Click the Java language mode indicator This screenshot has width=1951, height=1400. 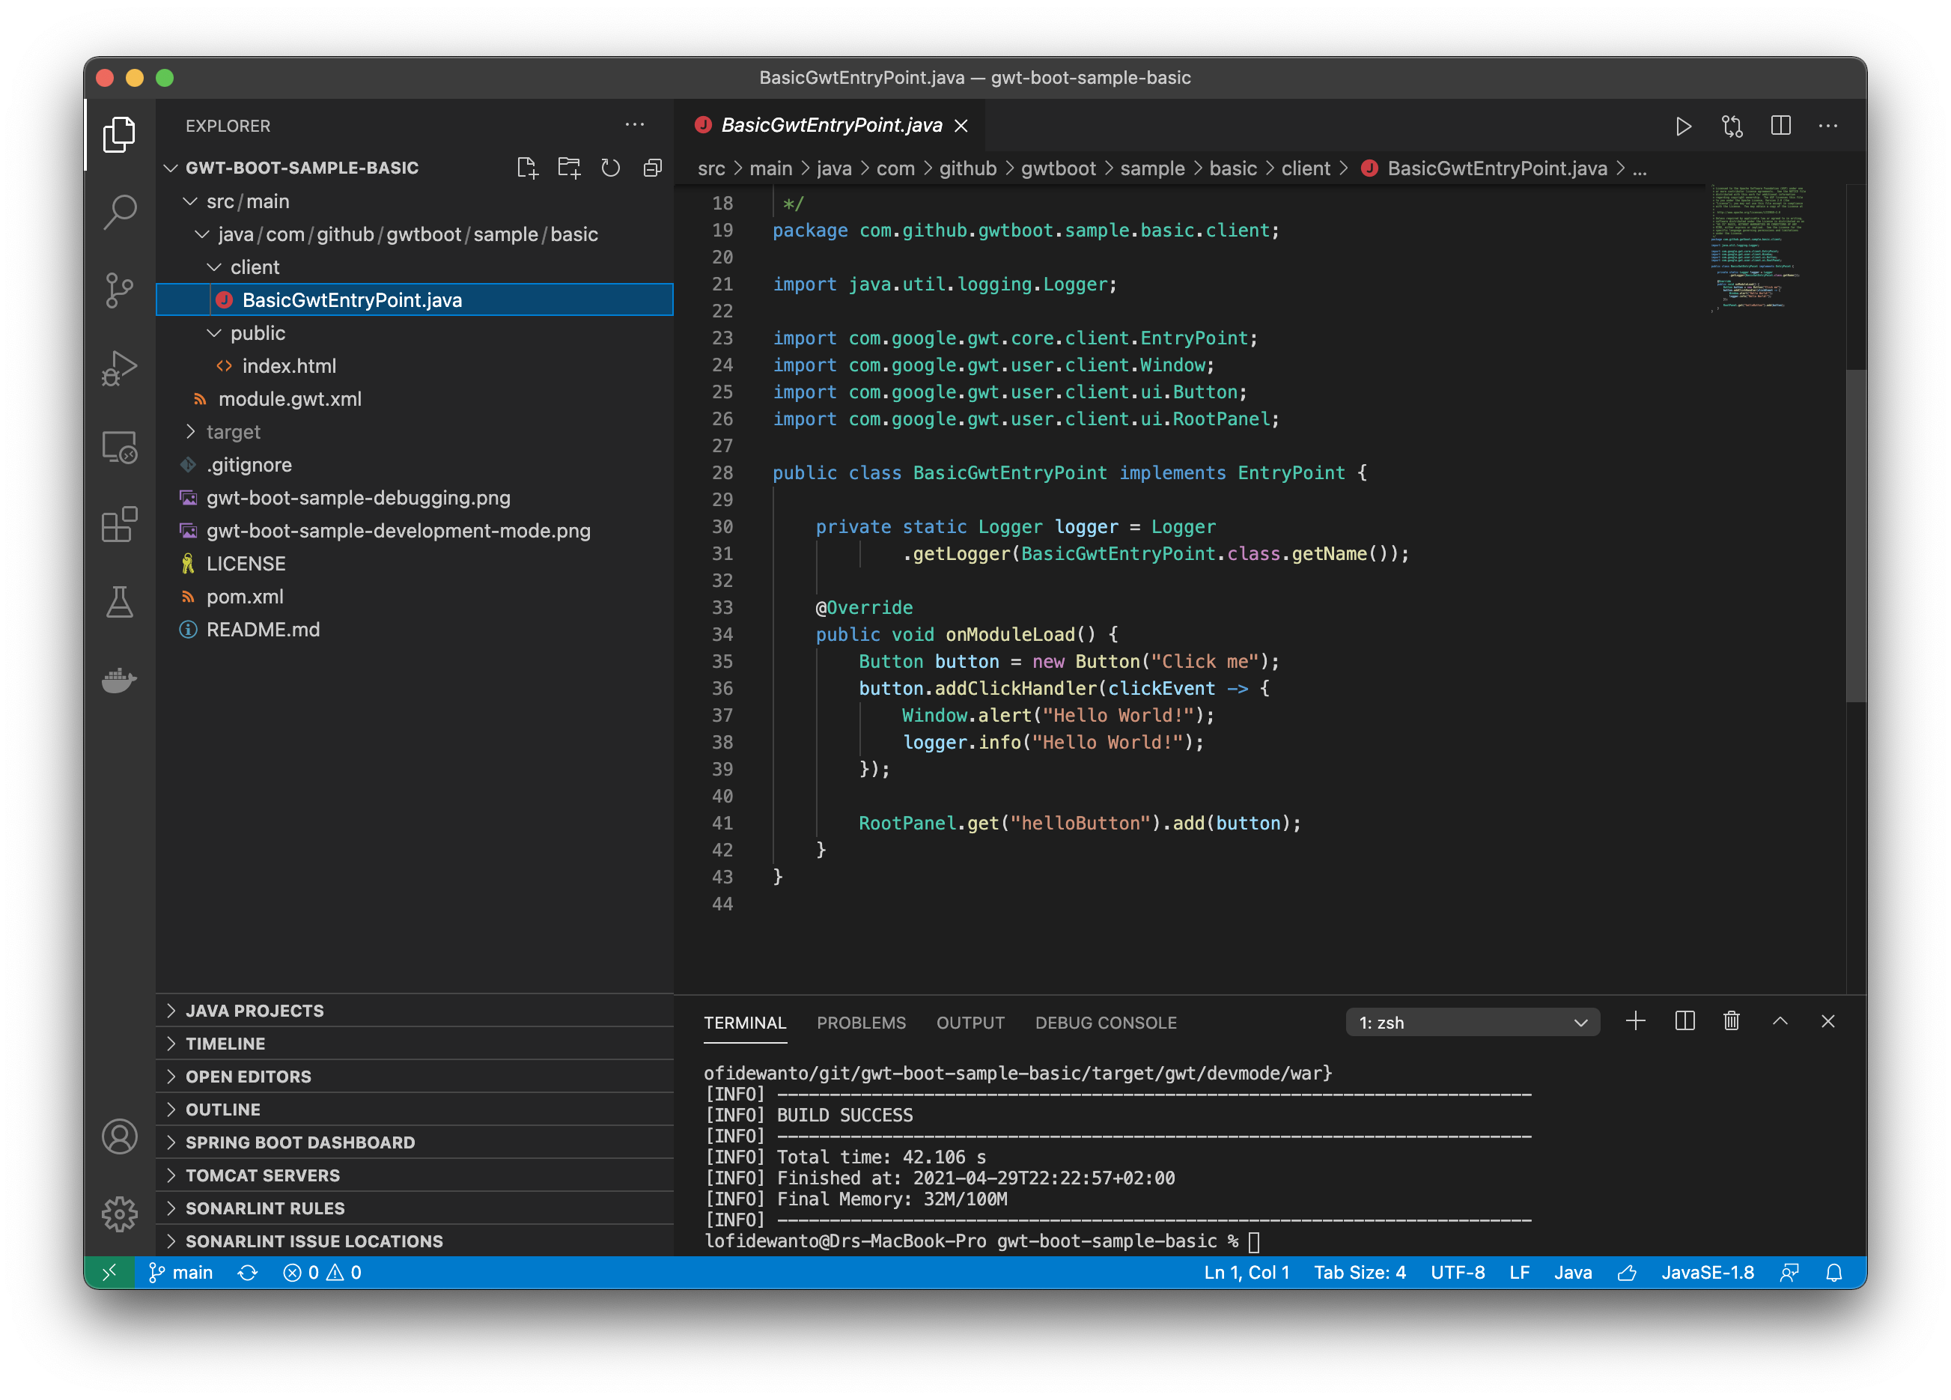1572,1273
